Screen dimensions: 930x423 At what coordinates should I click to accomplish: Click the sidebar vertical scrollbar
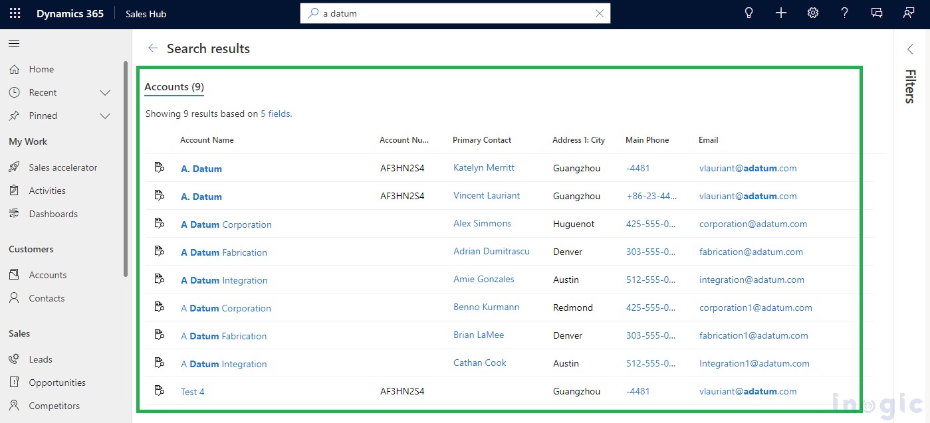coord(126,169)
